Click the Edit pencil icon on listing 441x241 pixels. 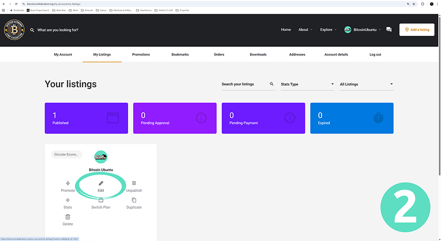[x=101, y=184]
